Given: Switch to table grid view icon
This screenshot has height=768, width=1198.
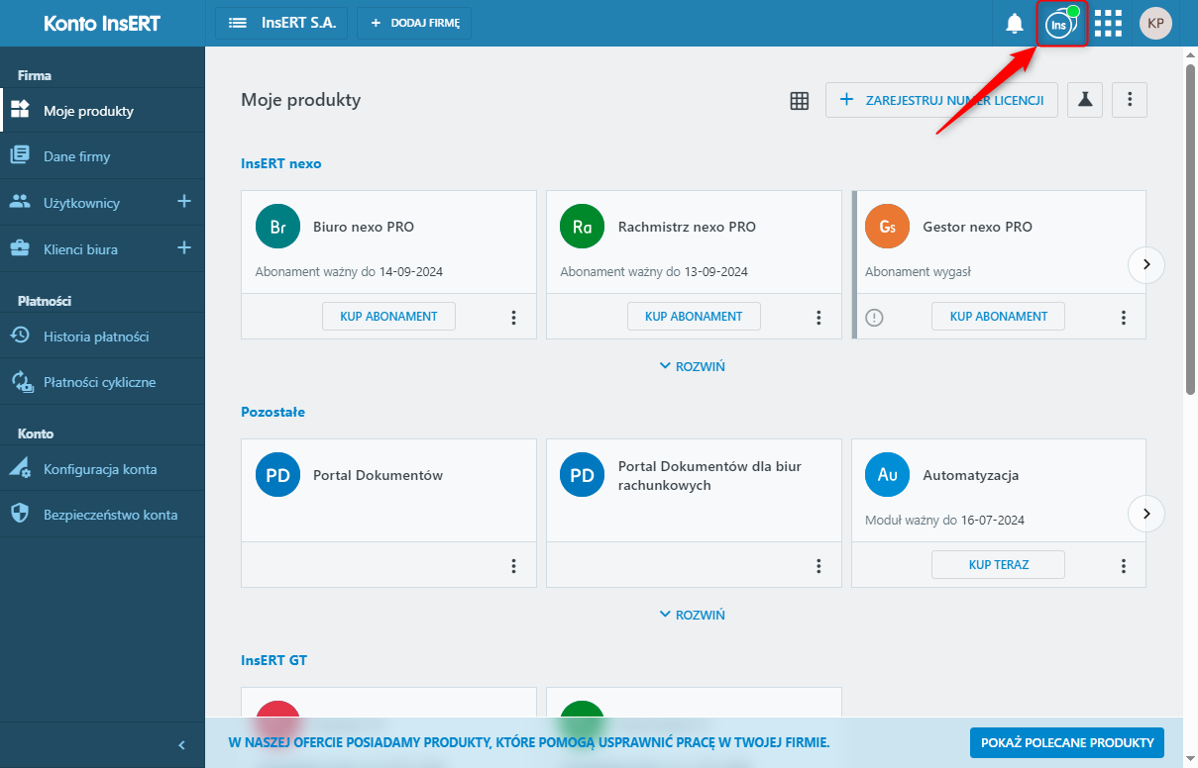Looking at the screenshot, I should coord(800,100).
